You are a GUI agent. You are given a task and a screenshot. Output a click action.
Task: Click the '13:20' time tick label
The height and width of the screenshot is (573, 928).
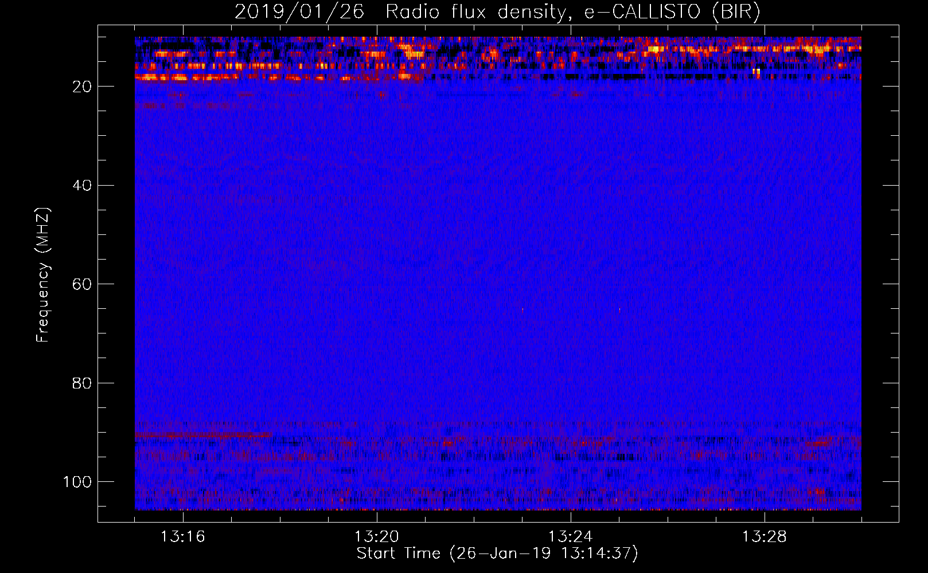[377, 537]
